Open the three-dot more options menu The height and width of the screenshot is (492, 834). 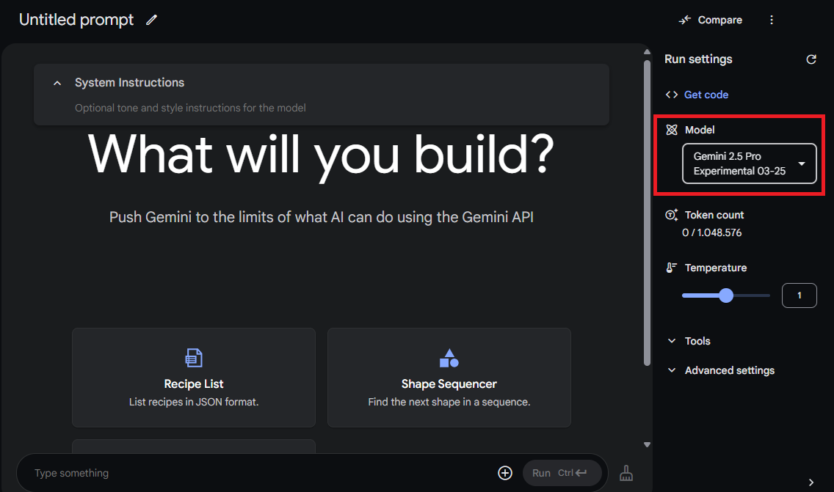[x=772, y=21]
